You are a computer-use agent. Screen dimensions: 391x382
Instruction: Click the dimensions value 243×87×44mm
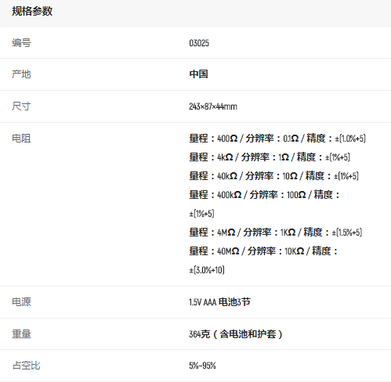pyautogui.click(x=213, y=106)
